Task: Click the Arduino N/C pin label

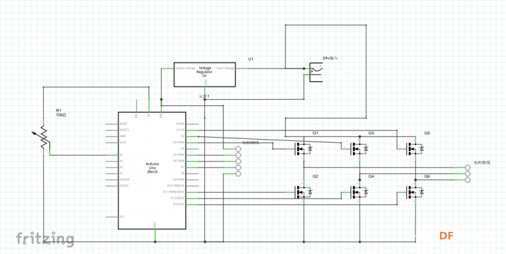Action: 122,216
